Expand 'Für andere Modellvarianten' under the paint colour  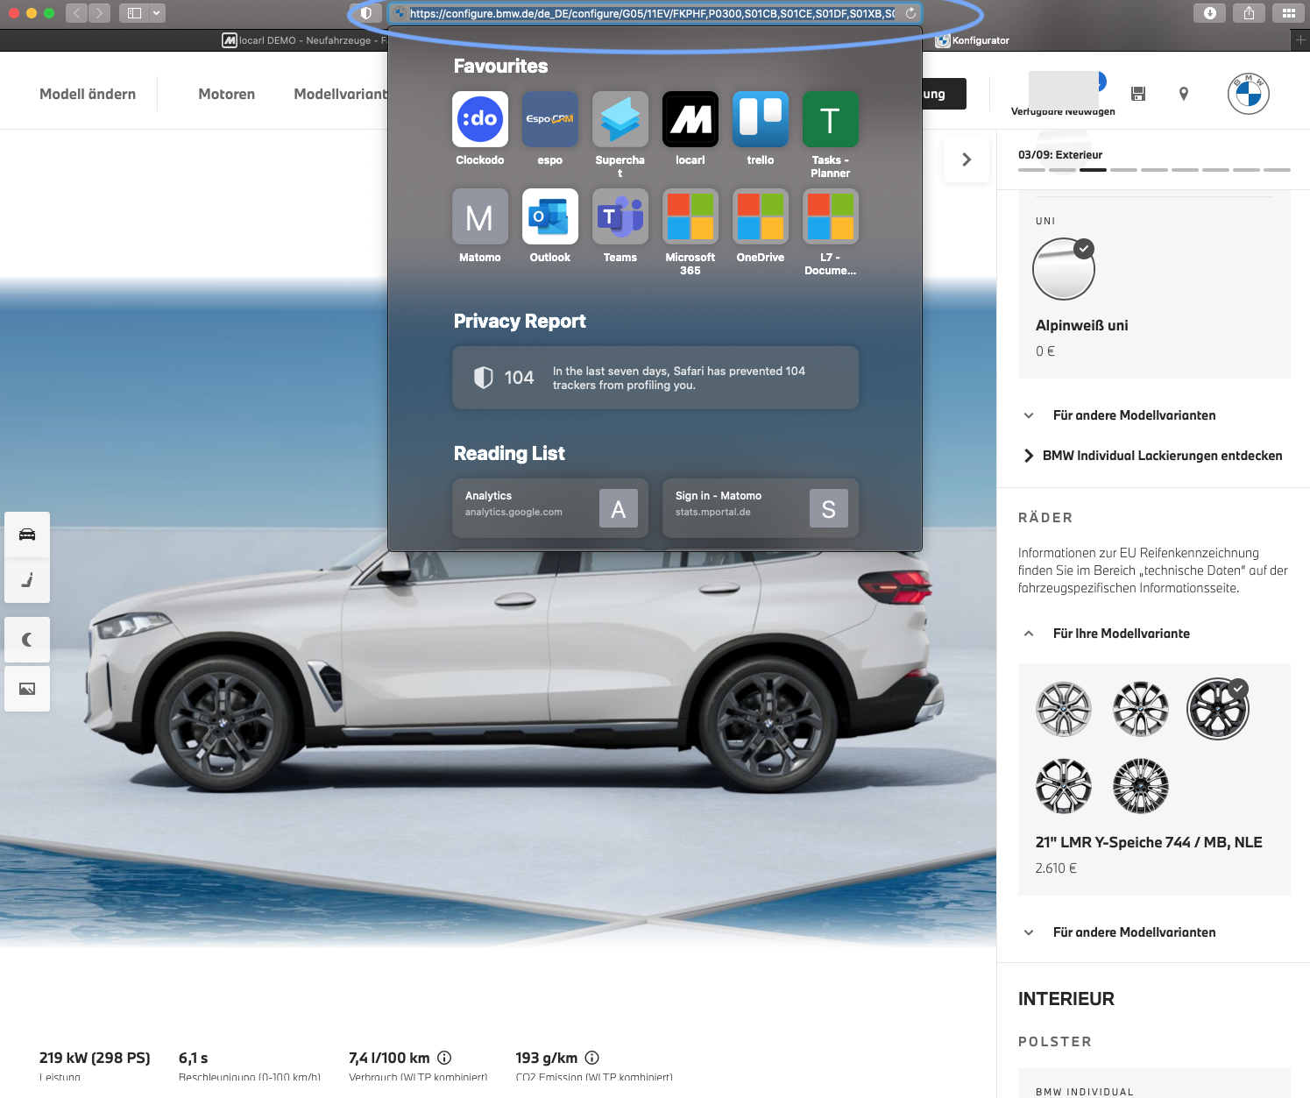tap(1133, 415)
